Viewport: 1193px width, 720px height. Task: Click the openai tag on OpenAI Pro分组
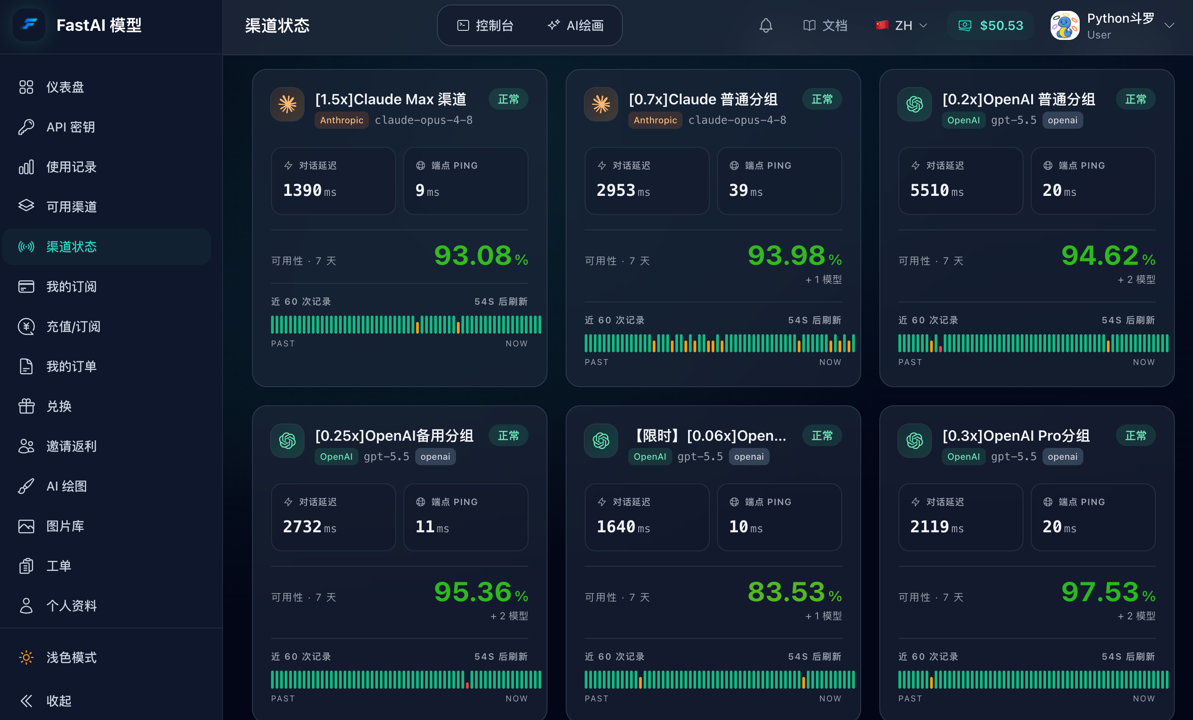pos(1063,457)
